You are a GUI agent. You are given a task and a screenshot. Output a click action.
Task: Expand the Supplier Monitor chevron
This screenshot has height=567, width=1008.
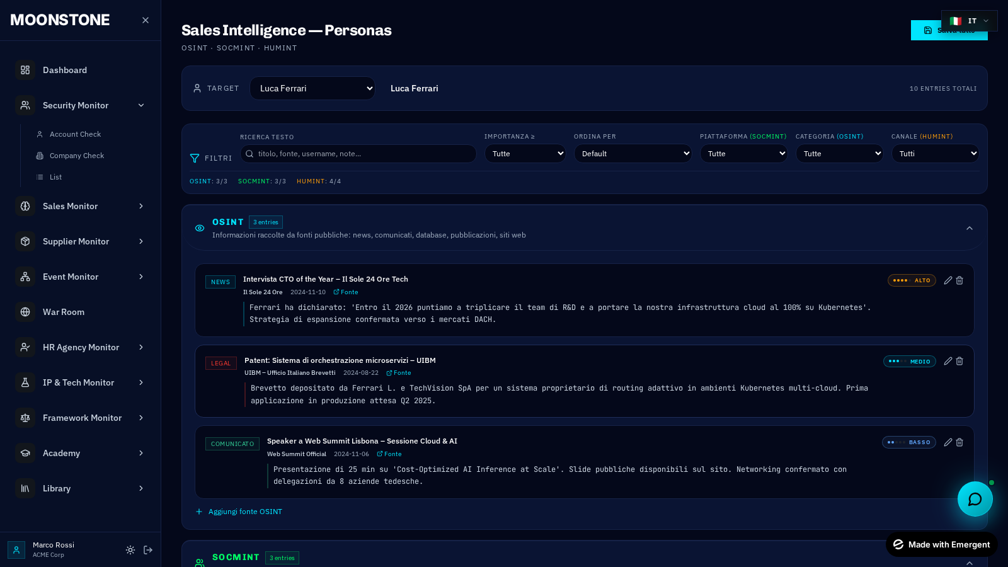pyautogui.click(x=141, y=241)
